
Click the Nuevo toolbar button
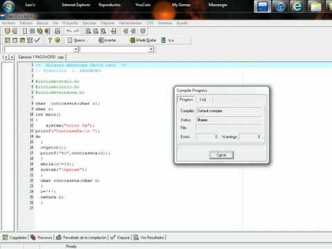[x=77, y=40]
